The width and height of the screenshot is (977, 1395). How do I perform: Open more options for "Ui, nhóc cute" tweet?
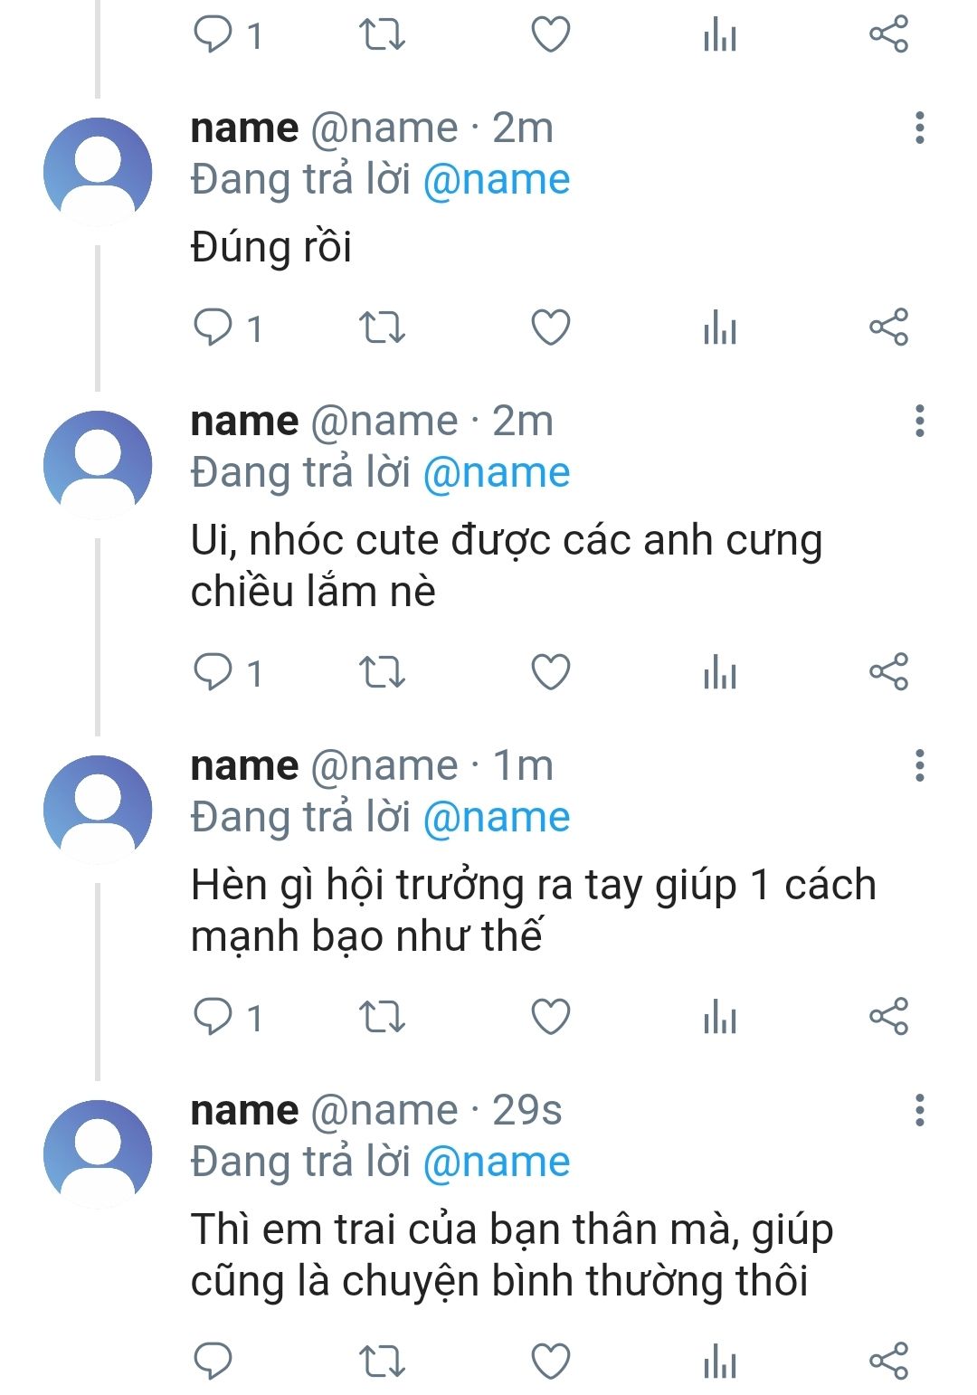[919, 422]
